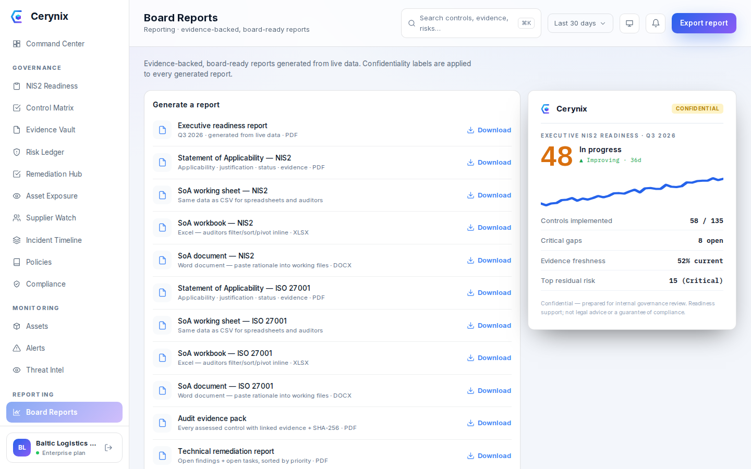
Task: Download SoA workbook — NIS2 XLSX
Action: pyautogui.click(x=489, y=228)
